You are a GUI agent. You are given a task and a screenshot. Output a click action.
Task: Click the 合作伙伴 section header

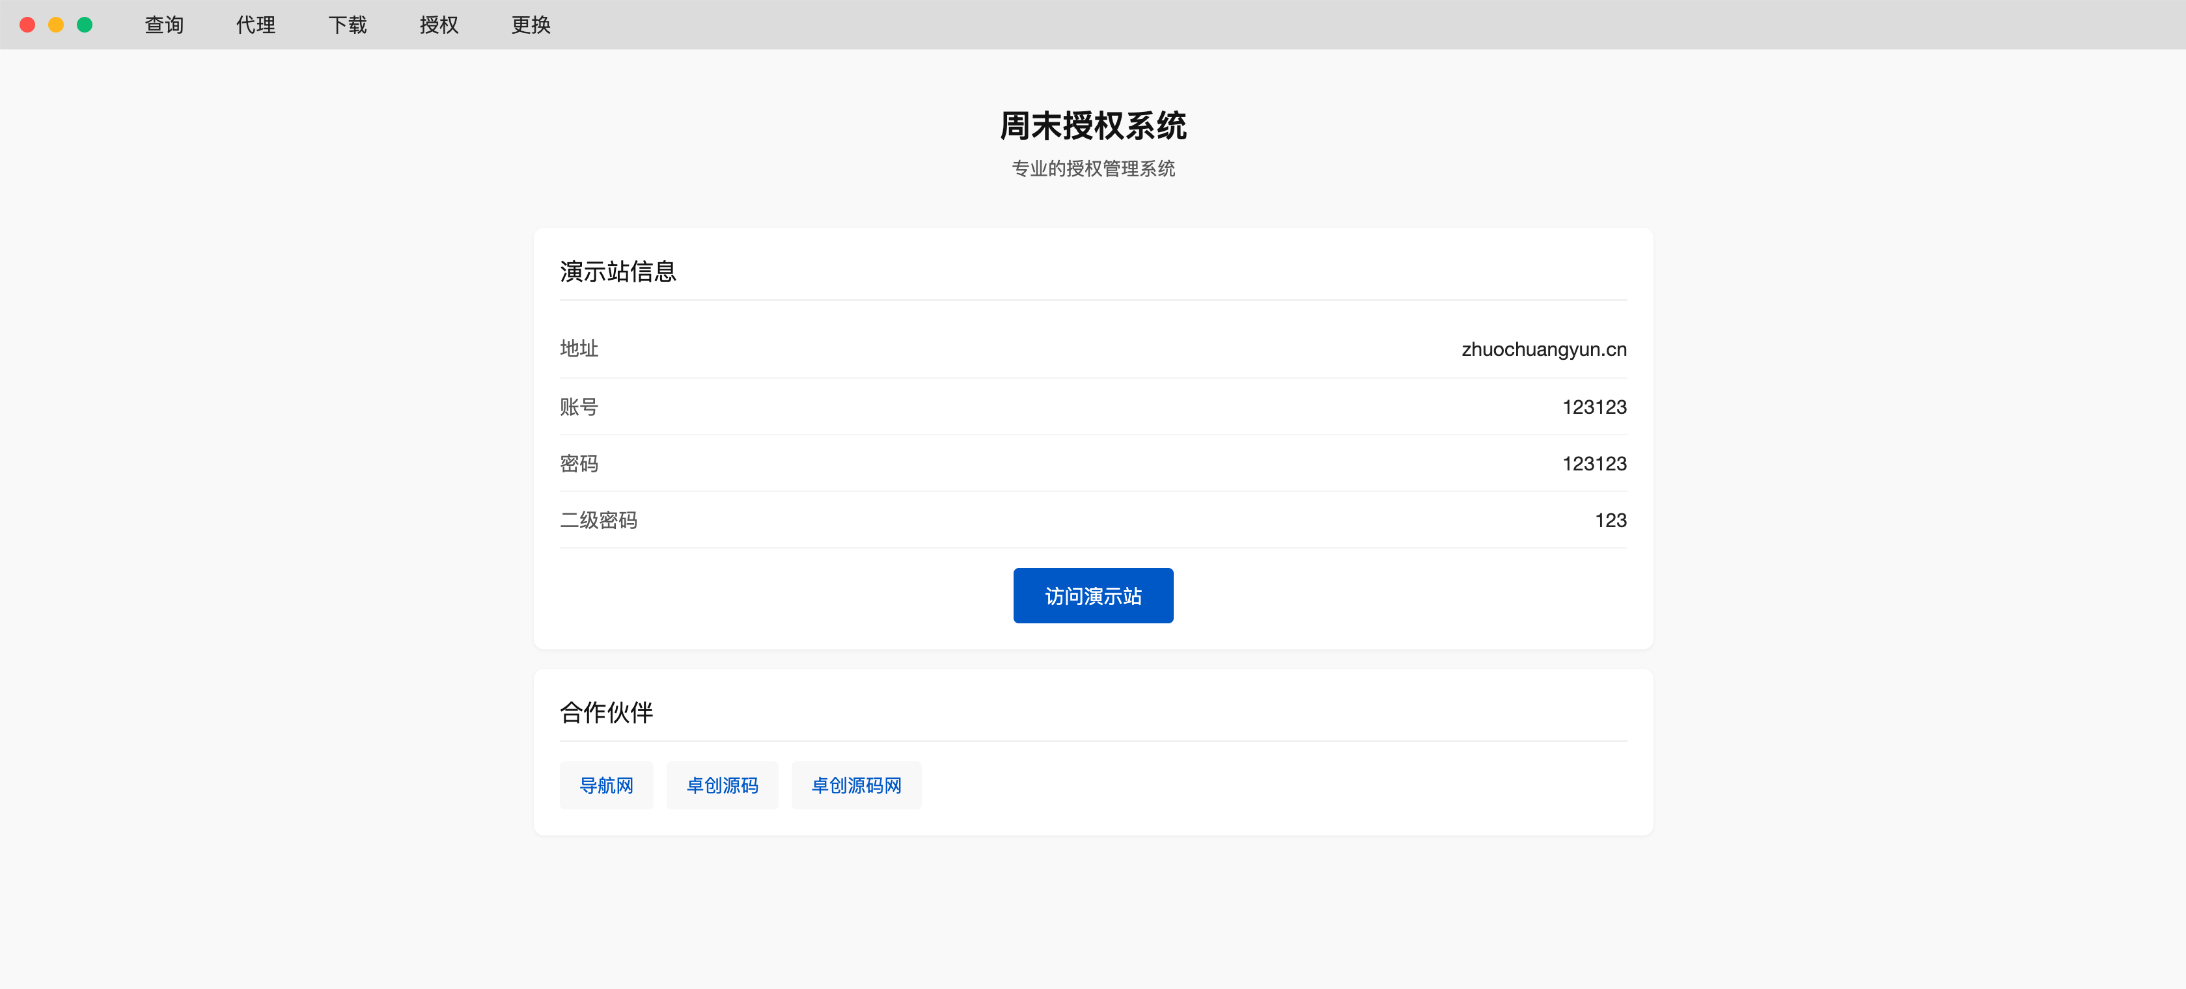point(606,713)
